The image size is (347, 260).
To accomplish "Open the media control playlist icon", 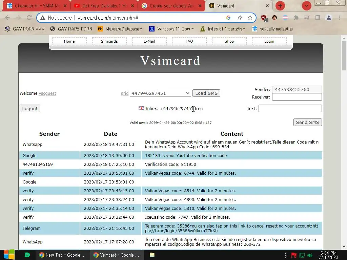I will click(x=307, y=18).
